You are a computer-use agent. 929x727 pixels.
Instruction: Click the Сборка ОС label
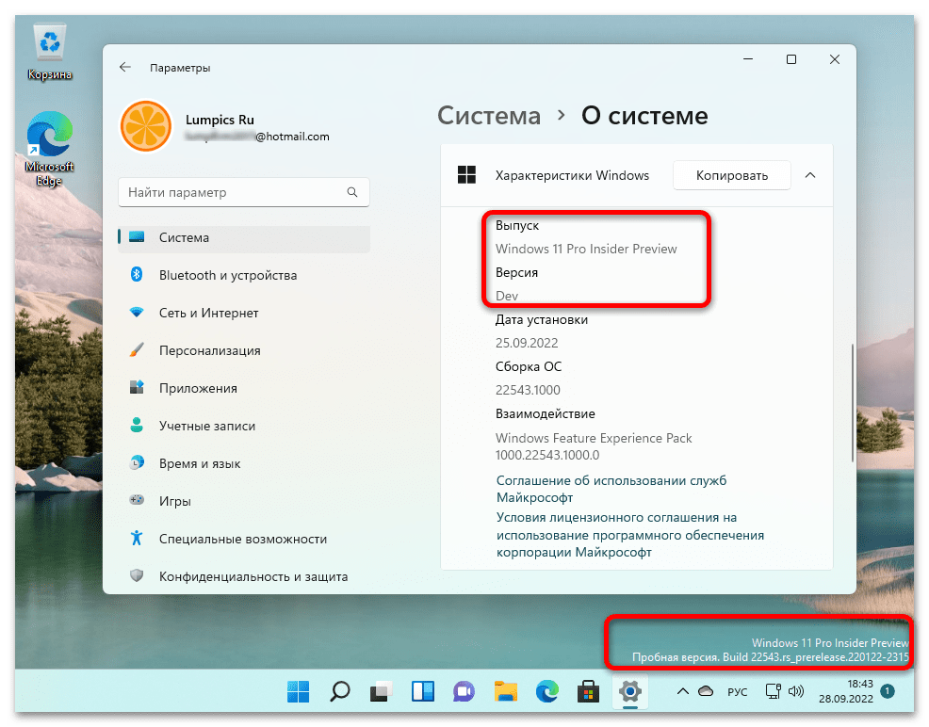(x=529, y=366)
